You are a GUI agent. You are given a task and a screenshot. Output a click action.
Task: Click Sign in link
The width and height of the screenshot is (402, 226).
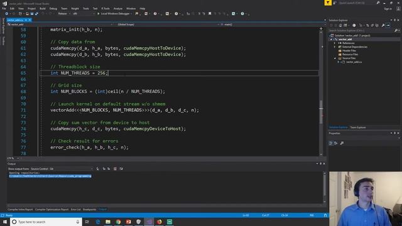click(388, 9)
